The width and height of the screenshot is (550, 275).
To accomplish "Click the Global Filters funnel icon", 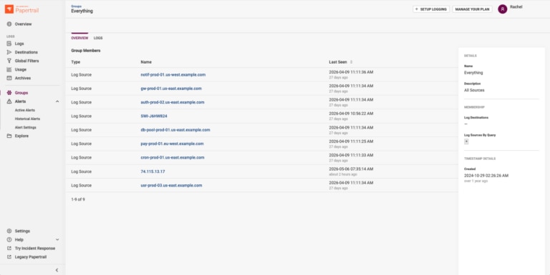I will point(9,61).
